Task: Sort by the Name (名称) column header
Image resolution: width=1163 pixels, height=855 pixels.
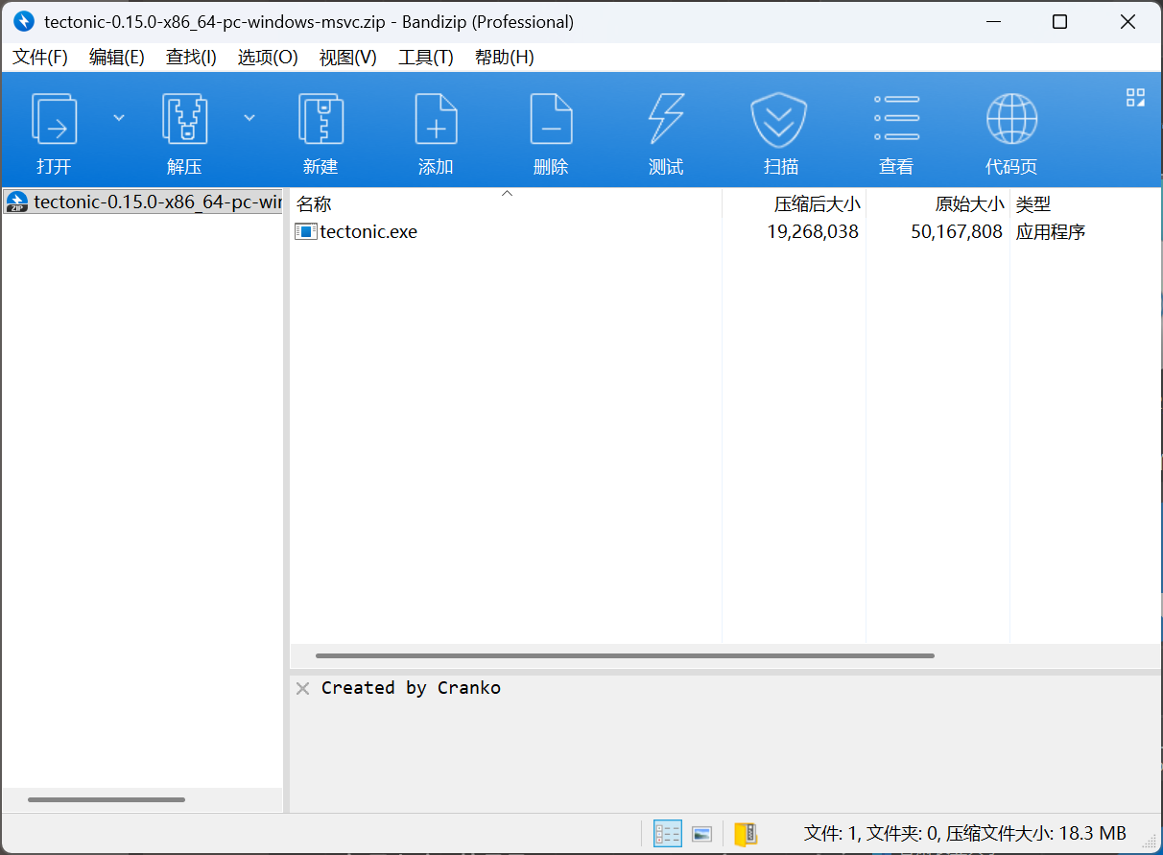Action: 506,203
